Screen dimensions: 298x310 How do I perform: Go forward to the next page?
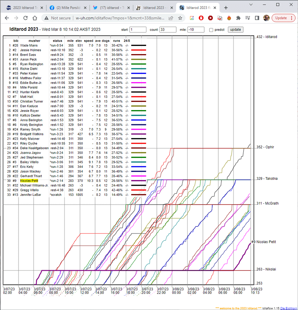[16, 18]
